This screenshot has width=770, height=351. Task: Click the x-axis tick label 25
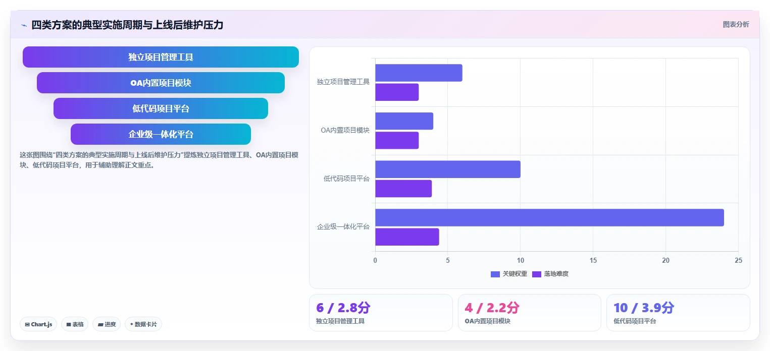point(739,260)
